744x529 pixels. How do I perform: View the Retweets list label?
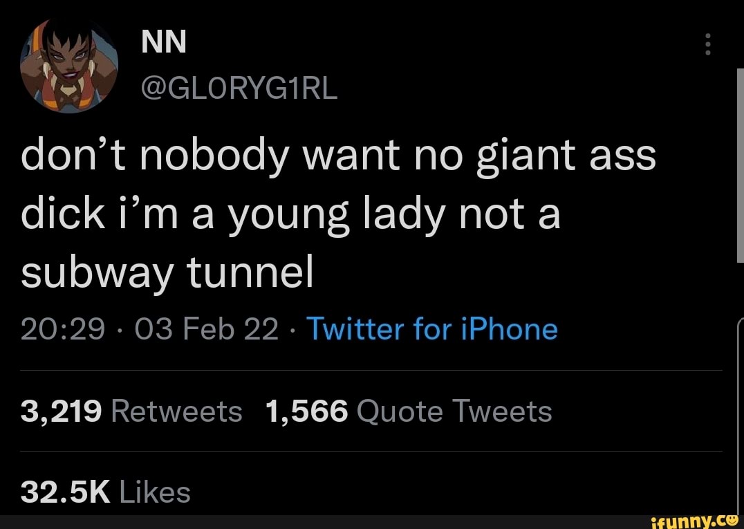point(176,411)
